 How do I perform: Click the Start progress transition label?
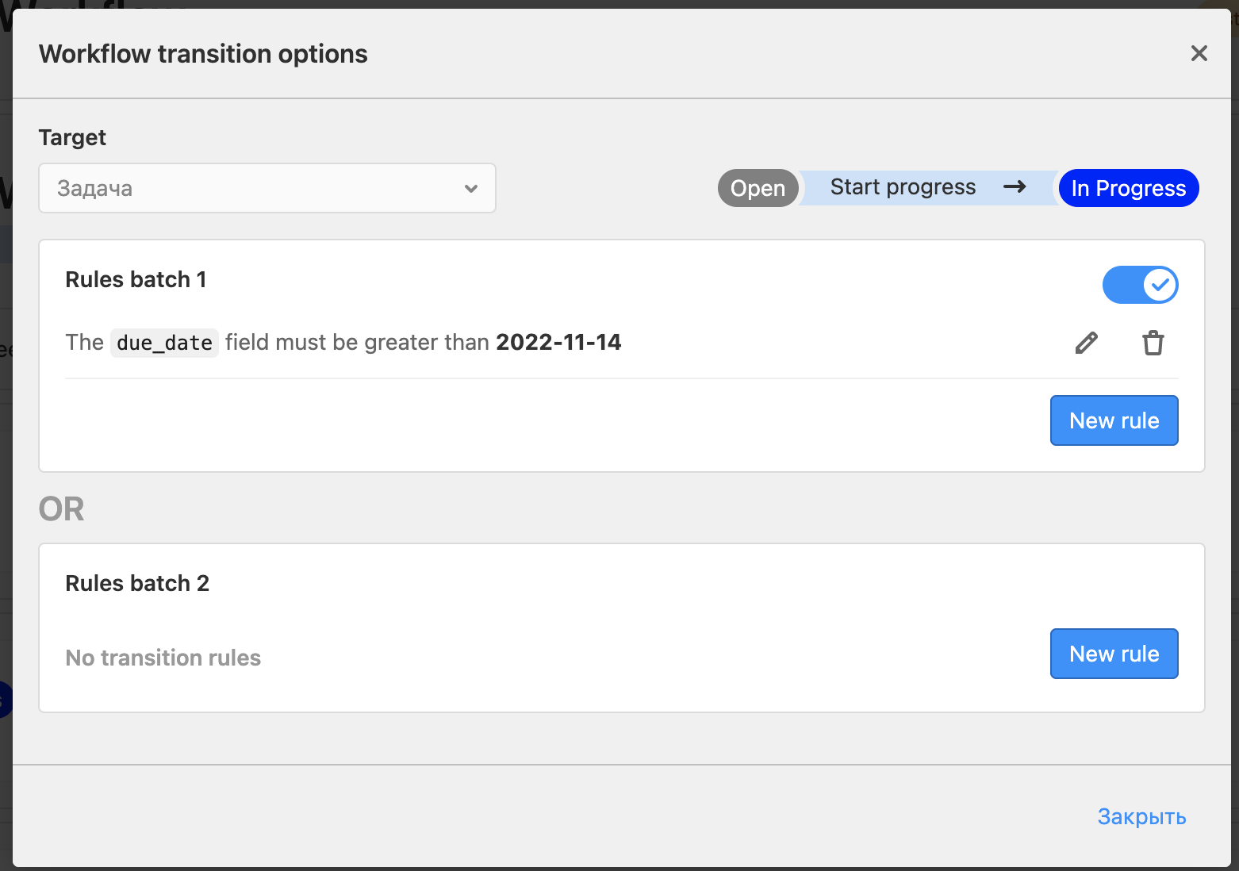click(903, 187)
